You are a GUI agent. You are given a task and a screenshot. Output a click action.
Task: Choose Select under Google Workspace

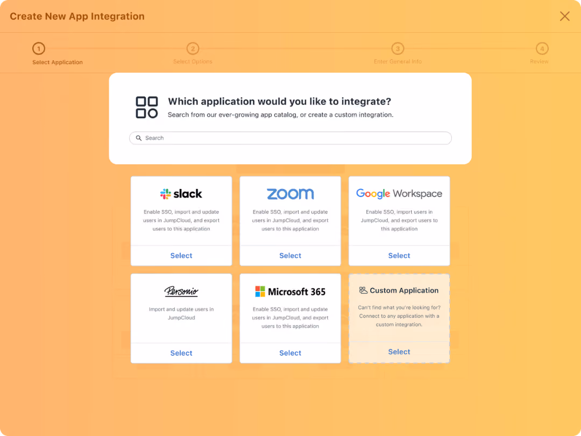coord(399,256)
